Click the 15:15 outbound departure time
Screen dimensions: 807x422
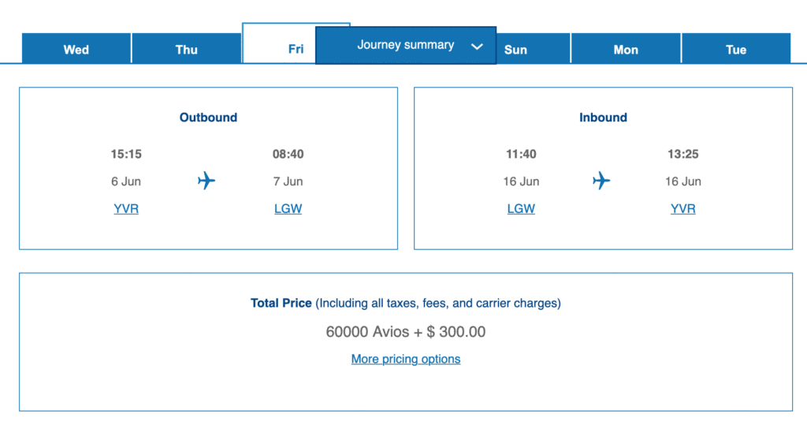[x=126, y=154]
